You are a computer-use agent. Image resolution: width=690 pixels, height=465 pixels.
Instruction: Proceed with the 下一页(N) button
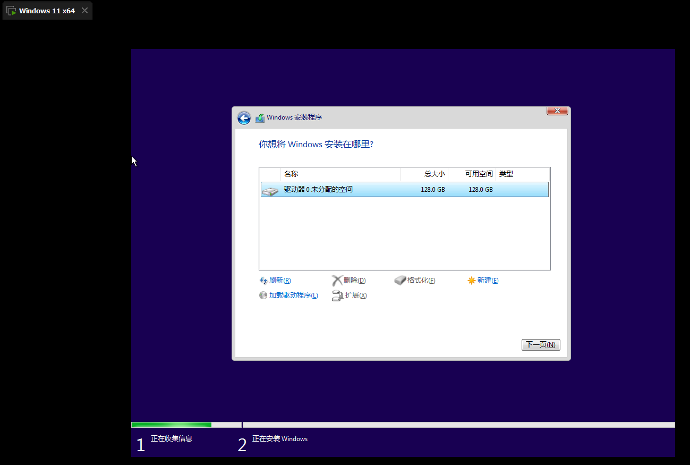pyautogui.click(x=541, y=345)
